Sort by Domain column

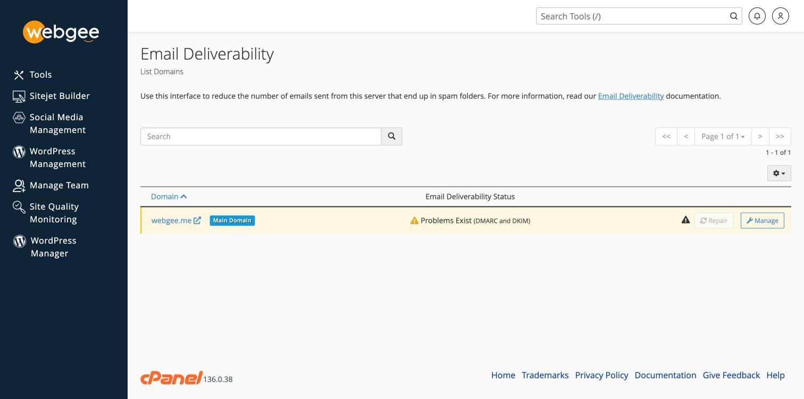(x=164, y=196)
